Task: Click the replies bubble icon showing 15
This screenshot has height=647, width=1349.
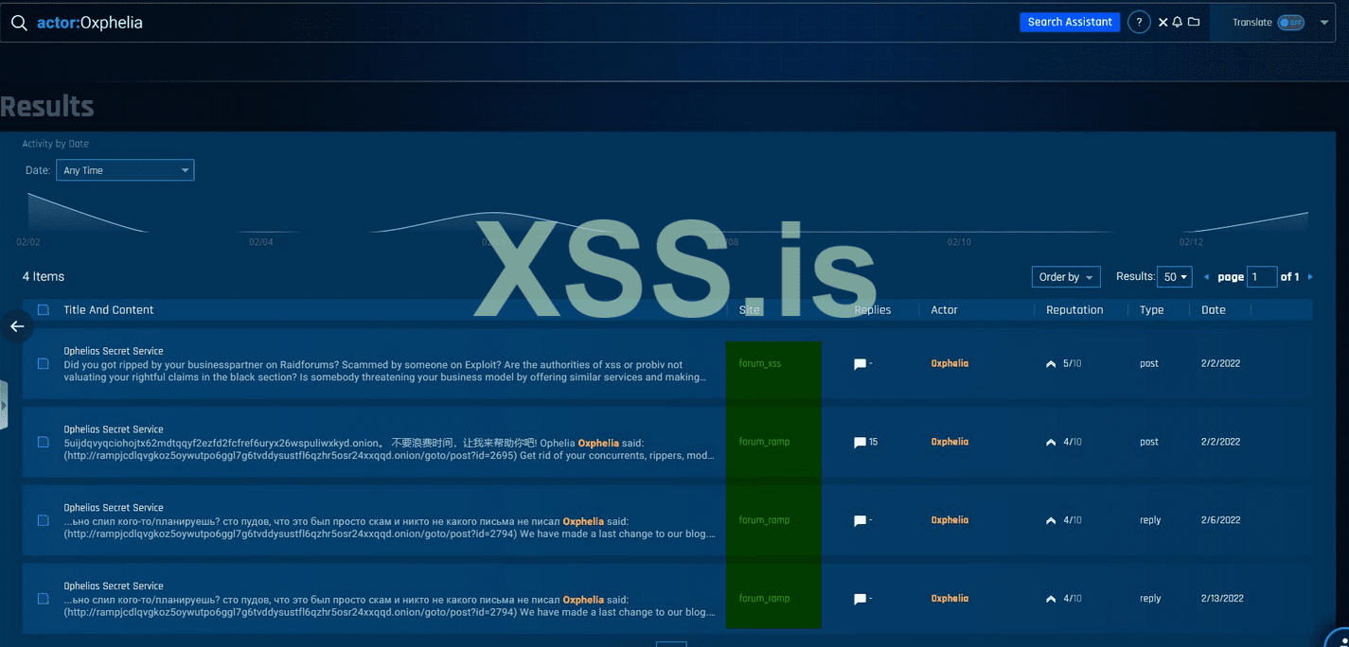Action: pyautogui.click(x=860, y=443)
